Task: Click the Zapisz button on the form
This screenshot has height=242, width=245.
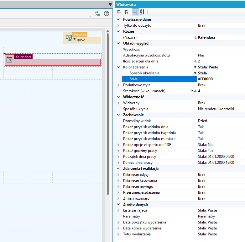Action: coord(82,38)
